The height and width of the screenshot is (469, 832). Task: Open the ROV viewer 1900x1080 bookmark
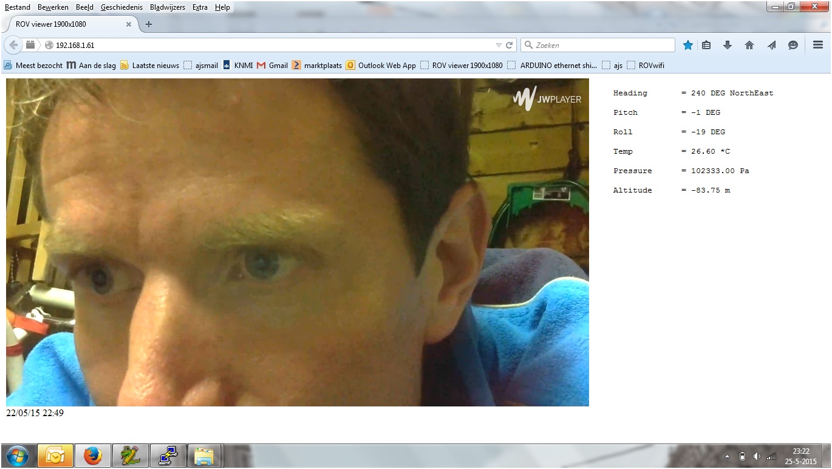pyautogui.click(x=462, y=65)
